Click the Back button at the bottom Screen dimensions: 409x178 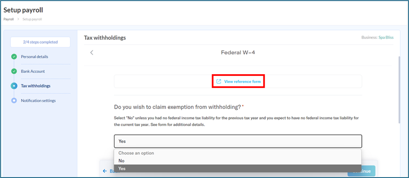pos(111,171)
